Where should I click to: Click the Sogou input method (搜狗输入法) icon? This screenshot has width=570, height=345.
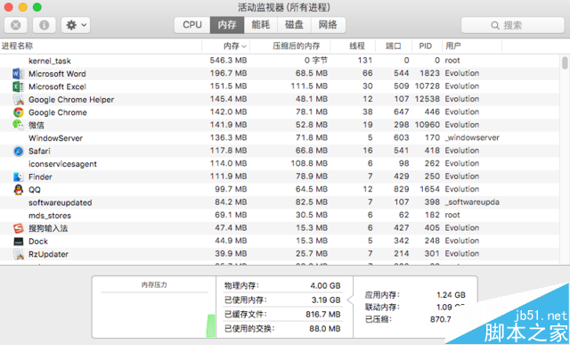18,228
